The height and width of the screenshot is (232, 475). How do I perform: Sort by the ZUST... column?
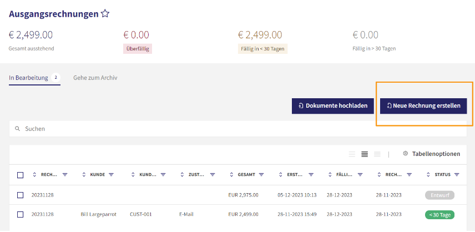(x=183, y=175)
